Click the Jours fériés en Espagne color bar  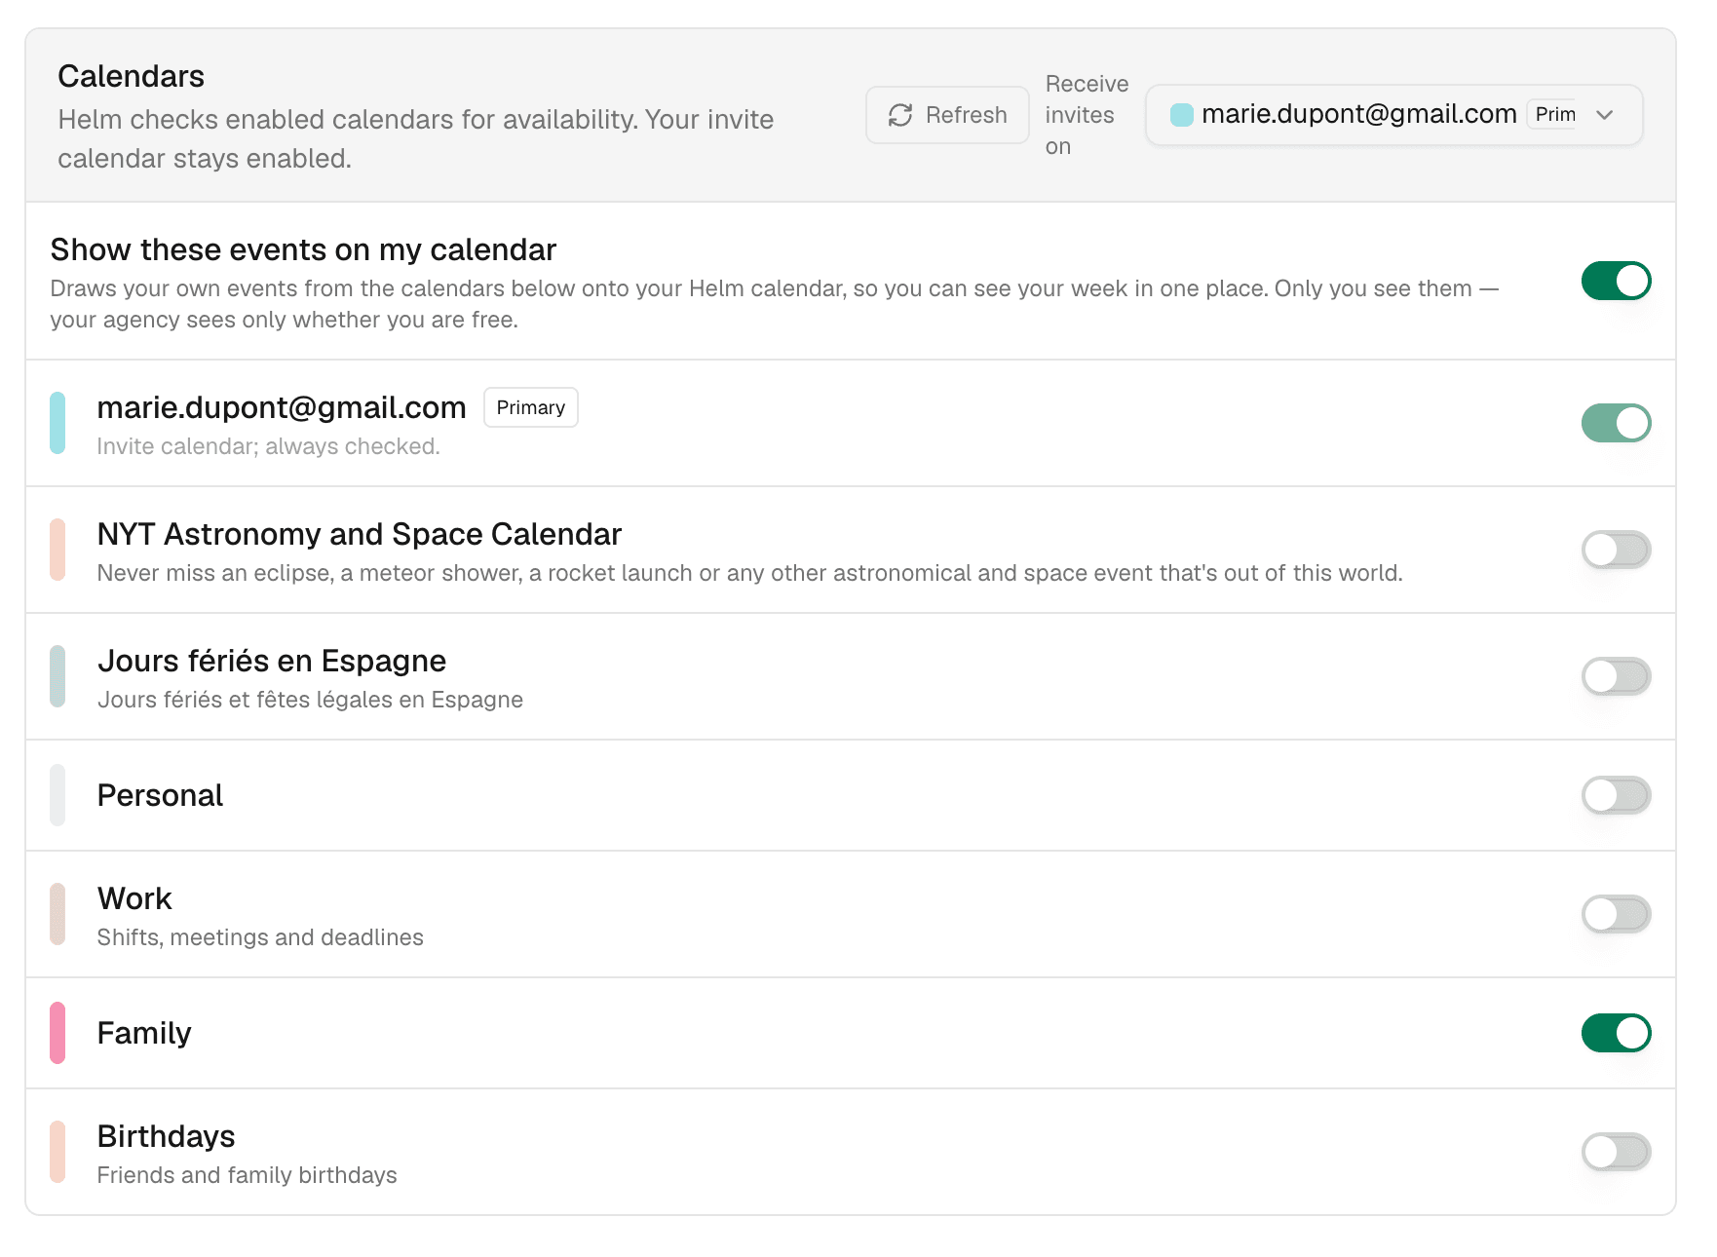click(57, 676)
